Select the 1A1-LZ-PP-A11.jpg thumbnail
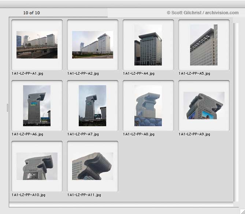The width and height of the screenshot is (245, 214). (93, 166)
